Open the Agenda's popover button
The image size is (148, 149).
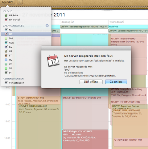click(x=7, y=2)
